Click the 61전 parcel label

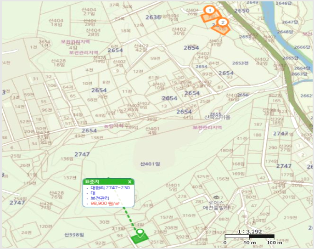tap(154, 78)
